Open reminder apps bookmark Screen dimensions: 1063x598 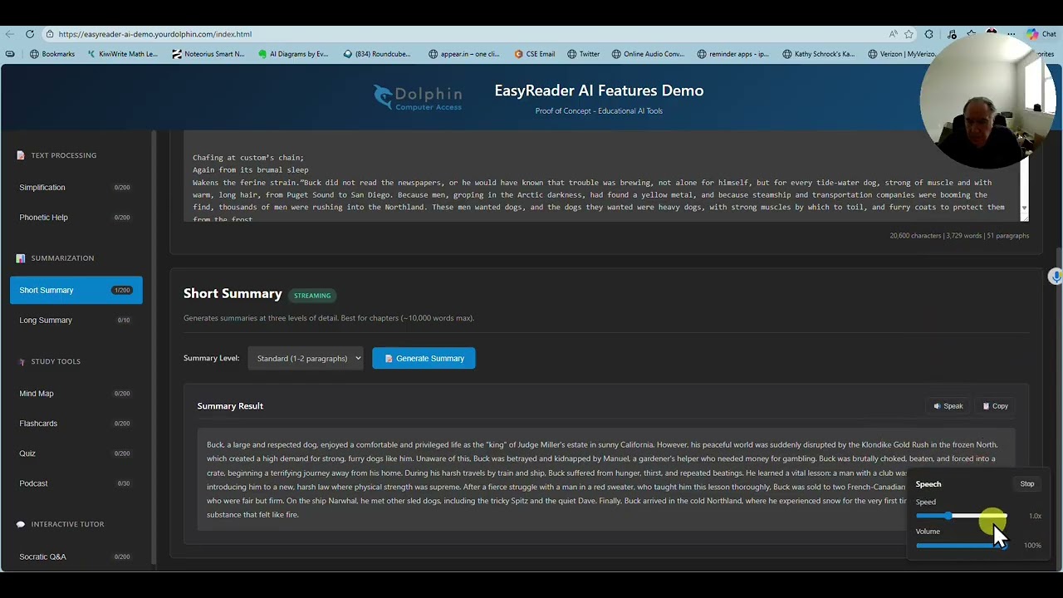(733, 54)
